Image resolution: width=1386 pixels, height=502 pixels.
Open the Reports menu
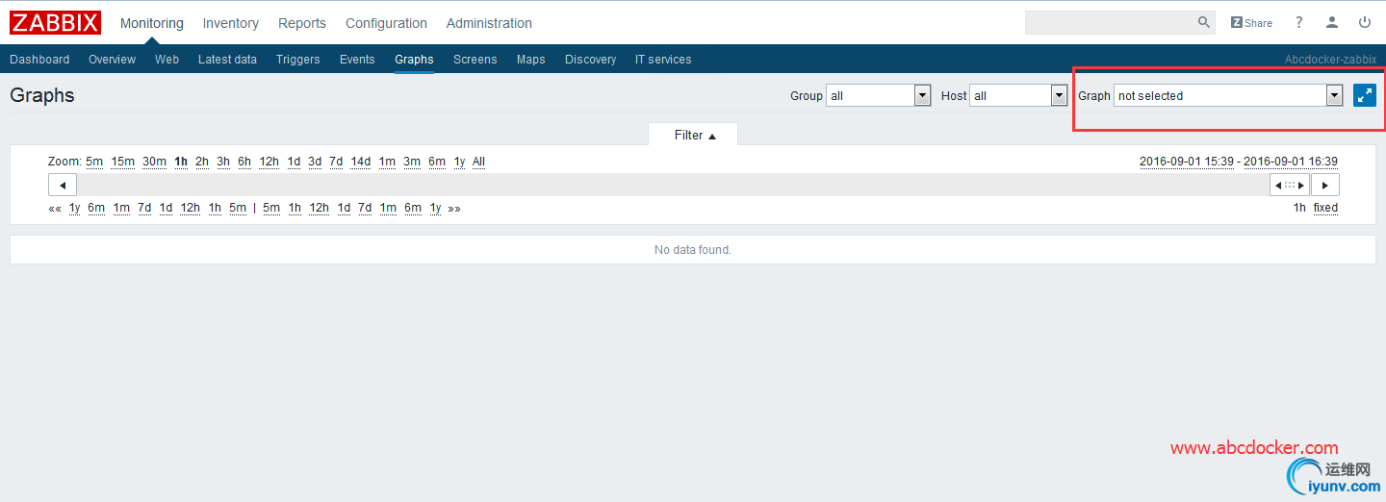[302, 23]
